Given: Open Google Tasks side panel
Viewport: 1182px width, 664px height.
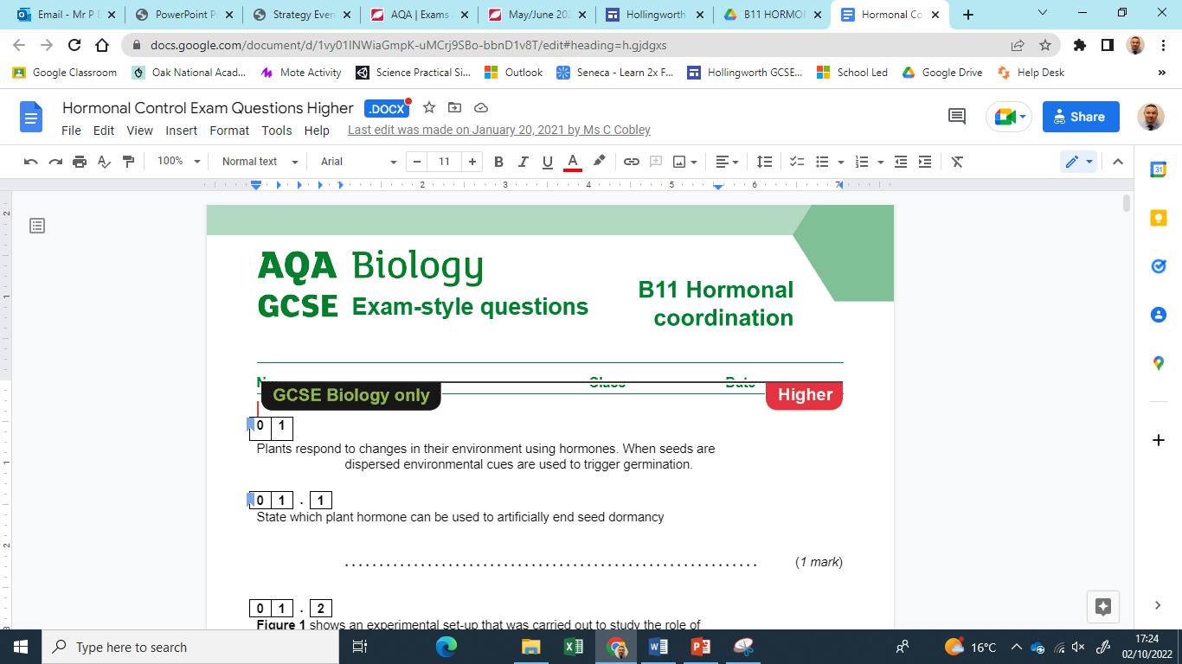Looking at the screenshot, I should [1159, 266].
